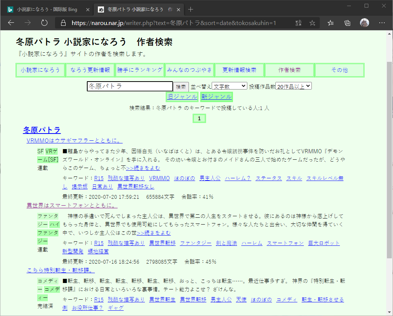Screen dimensions: 393x316
Task: Open the 異世界はスマートフォンとともに。 novel link
Action: coord(72,205)
